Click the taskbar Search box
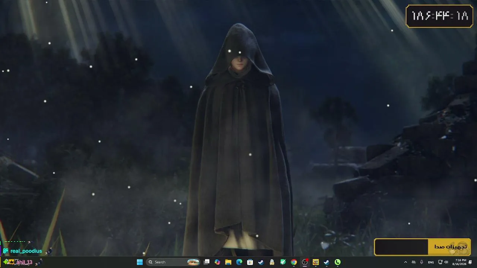The width and height of the screenshot is (477, 268). pyautogui.click(x=174, y=262)
